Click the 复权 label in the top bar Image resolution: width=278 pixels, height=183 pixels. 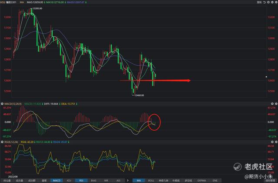pyautogui.click(x=259, y=2)
